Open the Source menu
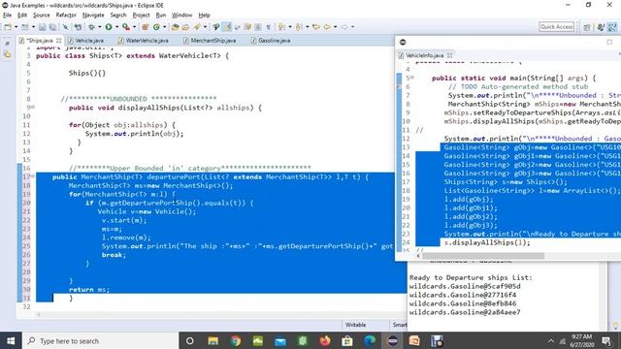Viewport: 621px width, 349px height. pos(42,16)
